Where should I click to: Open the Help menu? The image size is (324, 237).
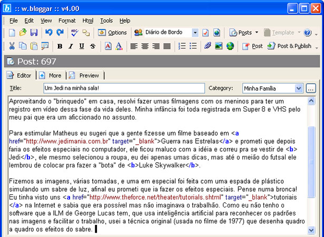click(x=125, y=21)
